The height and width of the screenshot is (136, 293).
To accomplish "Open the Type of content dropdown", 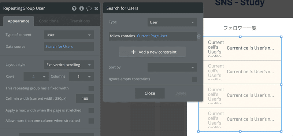I will coord(69,35).
